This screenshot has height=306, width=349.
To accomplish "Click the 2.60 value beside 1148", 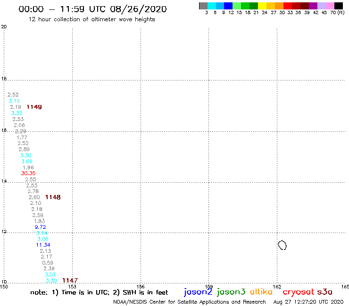I will point(34,197).
